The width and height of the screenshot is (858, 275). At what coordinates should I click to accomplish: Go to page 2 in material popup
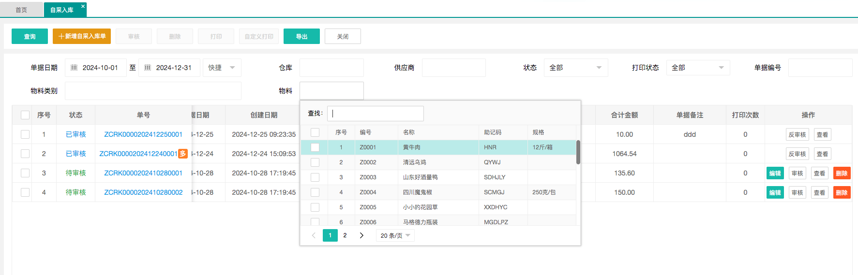[345, 235]
